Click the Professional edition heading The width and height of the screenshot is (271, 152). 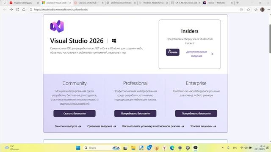tap(135, 83)
